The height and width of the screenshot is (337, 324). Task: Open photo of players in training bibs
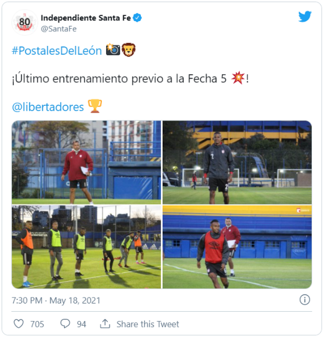click(87, 247)
